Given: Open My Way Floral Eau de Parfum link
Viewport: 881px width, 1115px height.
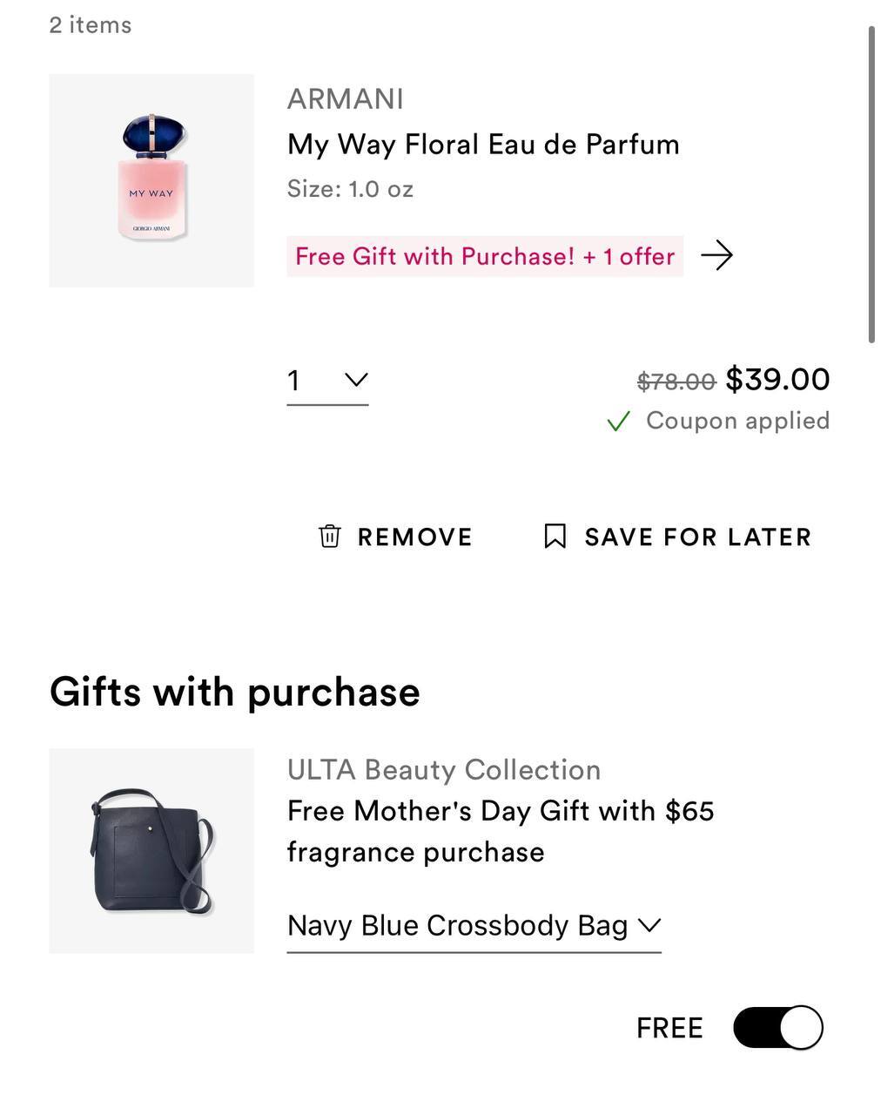Looking at the screenshot, I should (x=483, y=145).
